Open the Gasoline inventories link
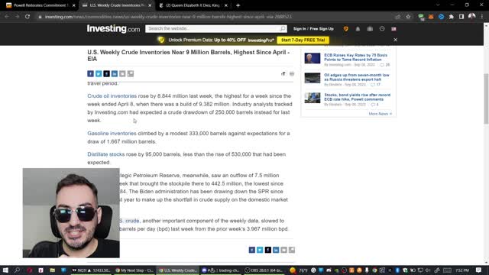The height and width of the screenshot is (275, 489). [x=112, y=134]
